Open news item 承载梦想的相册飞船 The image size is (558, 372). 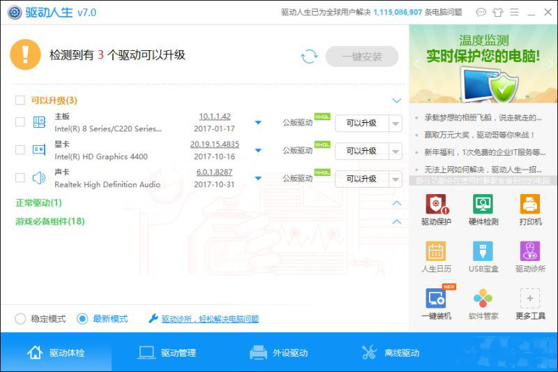pyautogui.click(x=483, y=117)
